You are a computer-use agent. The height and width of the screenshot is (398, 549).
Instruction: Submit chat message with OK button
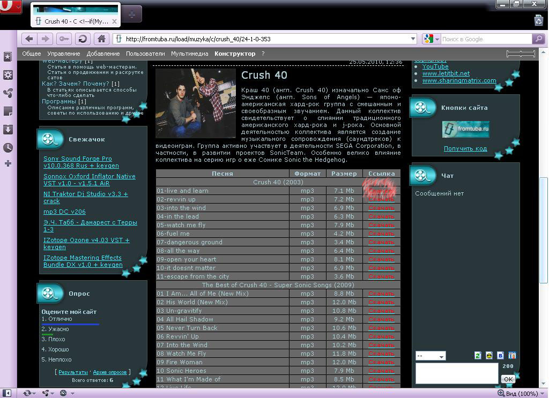[508, 379]
